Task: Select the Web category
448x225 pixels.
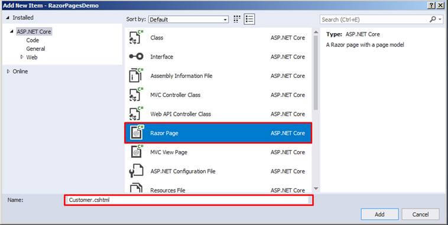Action: (x=32, y=57)
